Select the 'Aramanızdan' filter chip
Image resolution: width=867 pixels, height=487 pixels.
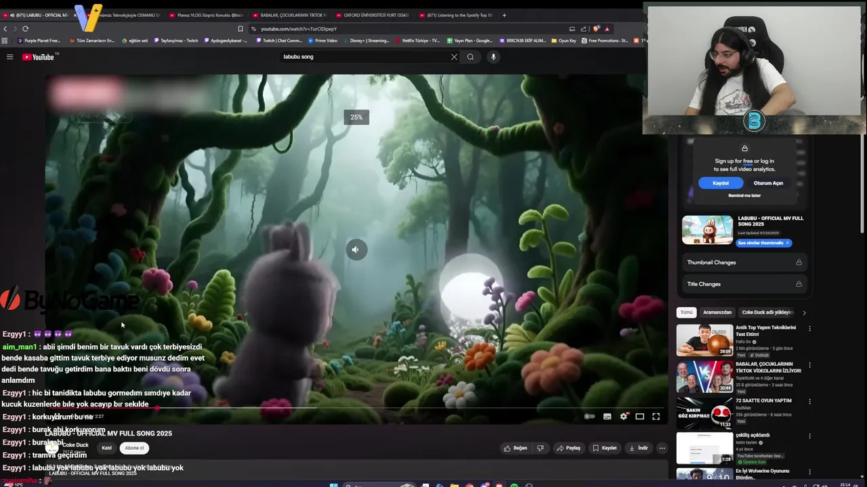point(717,312)
